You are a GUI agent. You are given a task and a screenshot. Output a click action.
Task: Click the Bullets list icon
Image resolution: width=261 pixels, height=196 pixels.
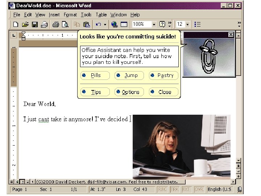click(198, 25)
